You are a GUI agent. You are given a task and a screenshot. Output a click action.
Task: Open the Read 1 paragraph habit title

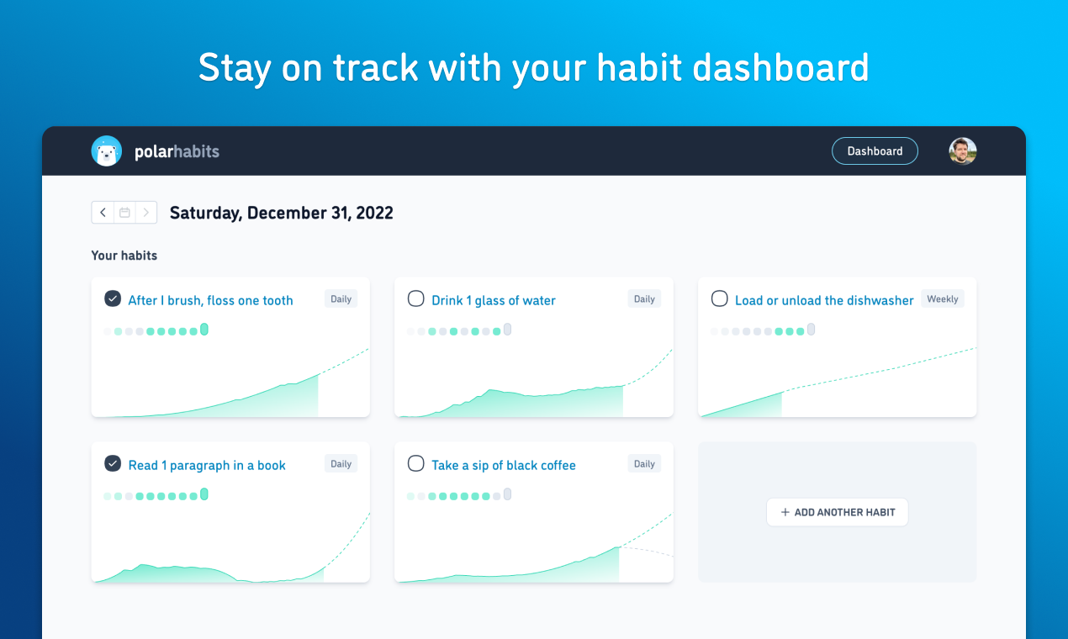click(x=207, y=465)
